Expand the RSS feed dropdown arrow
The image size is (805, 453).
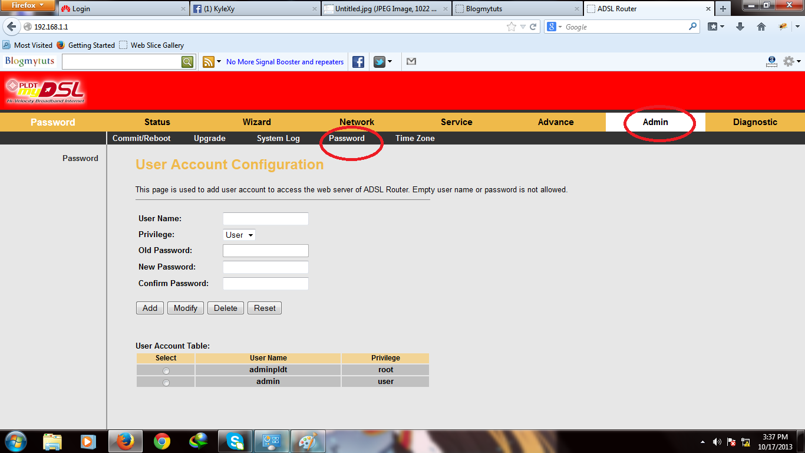pos(219,61)
